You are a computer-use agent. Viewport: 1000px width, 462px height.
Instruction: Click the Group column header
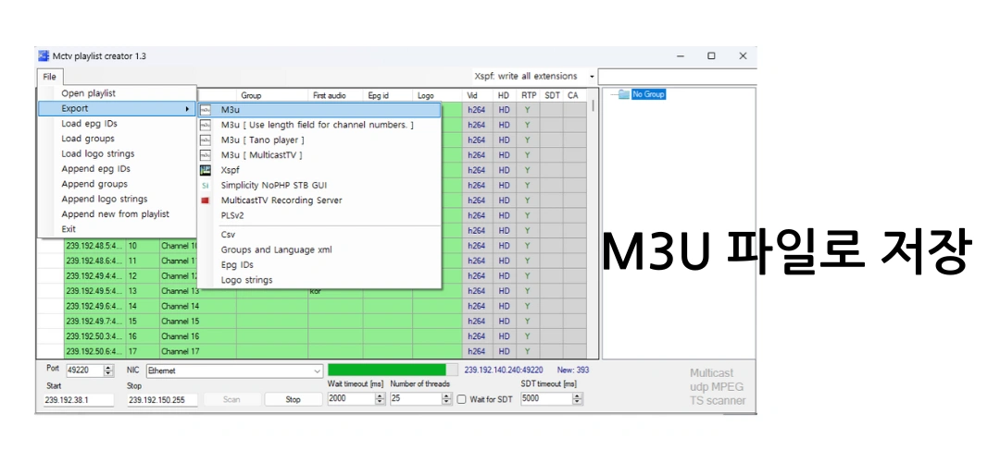point(272,95)
